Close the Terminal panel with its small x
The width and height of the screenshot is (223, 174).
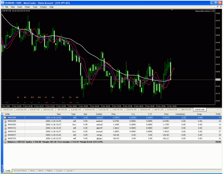point(2,113)
